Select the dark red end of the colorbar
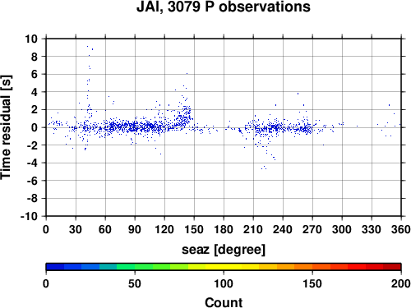This screenshot has height=308, width=411. [392, 267]
